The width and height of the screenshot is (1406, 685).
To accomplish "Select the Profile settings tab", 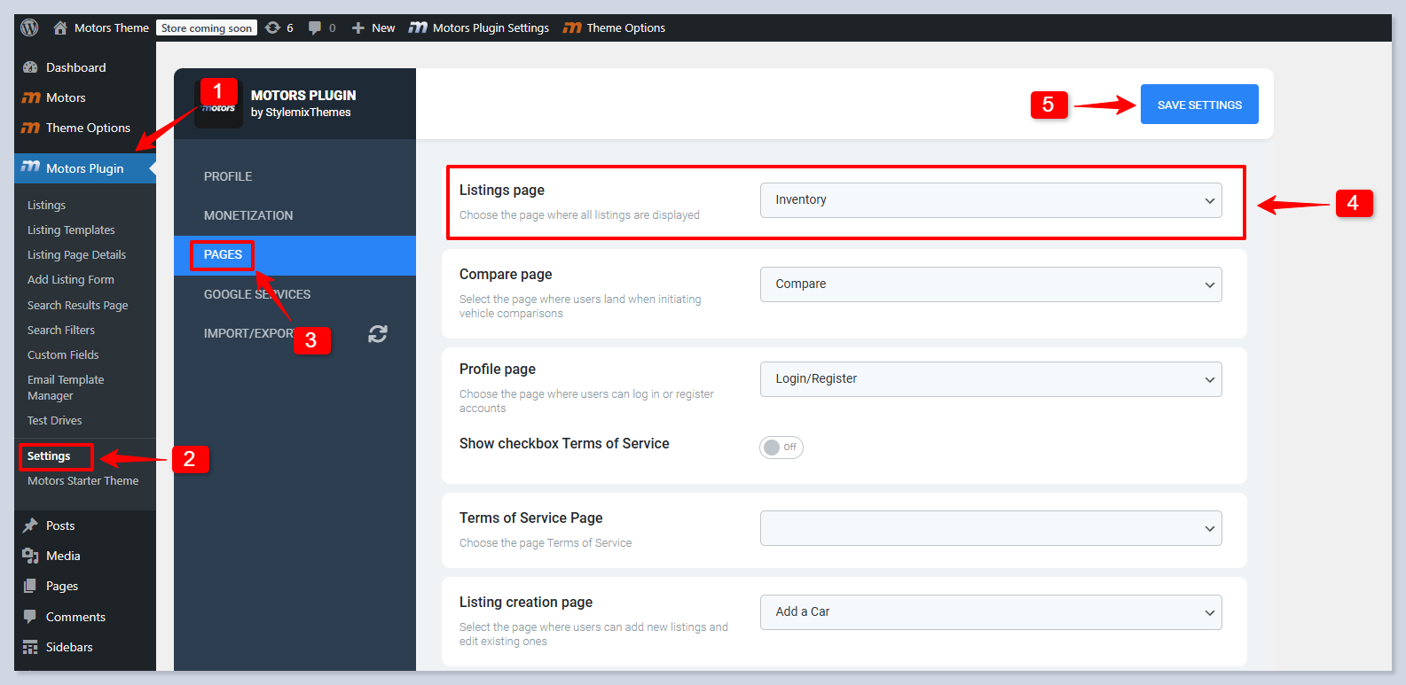I will coord(228,176).
